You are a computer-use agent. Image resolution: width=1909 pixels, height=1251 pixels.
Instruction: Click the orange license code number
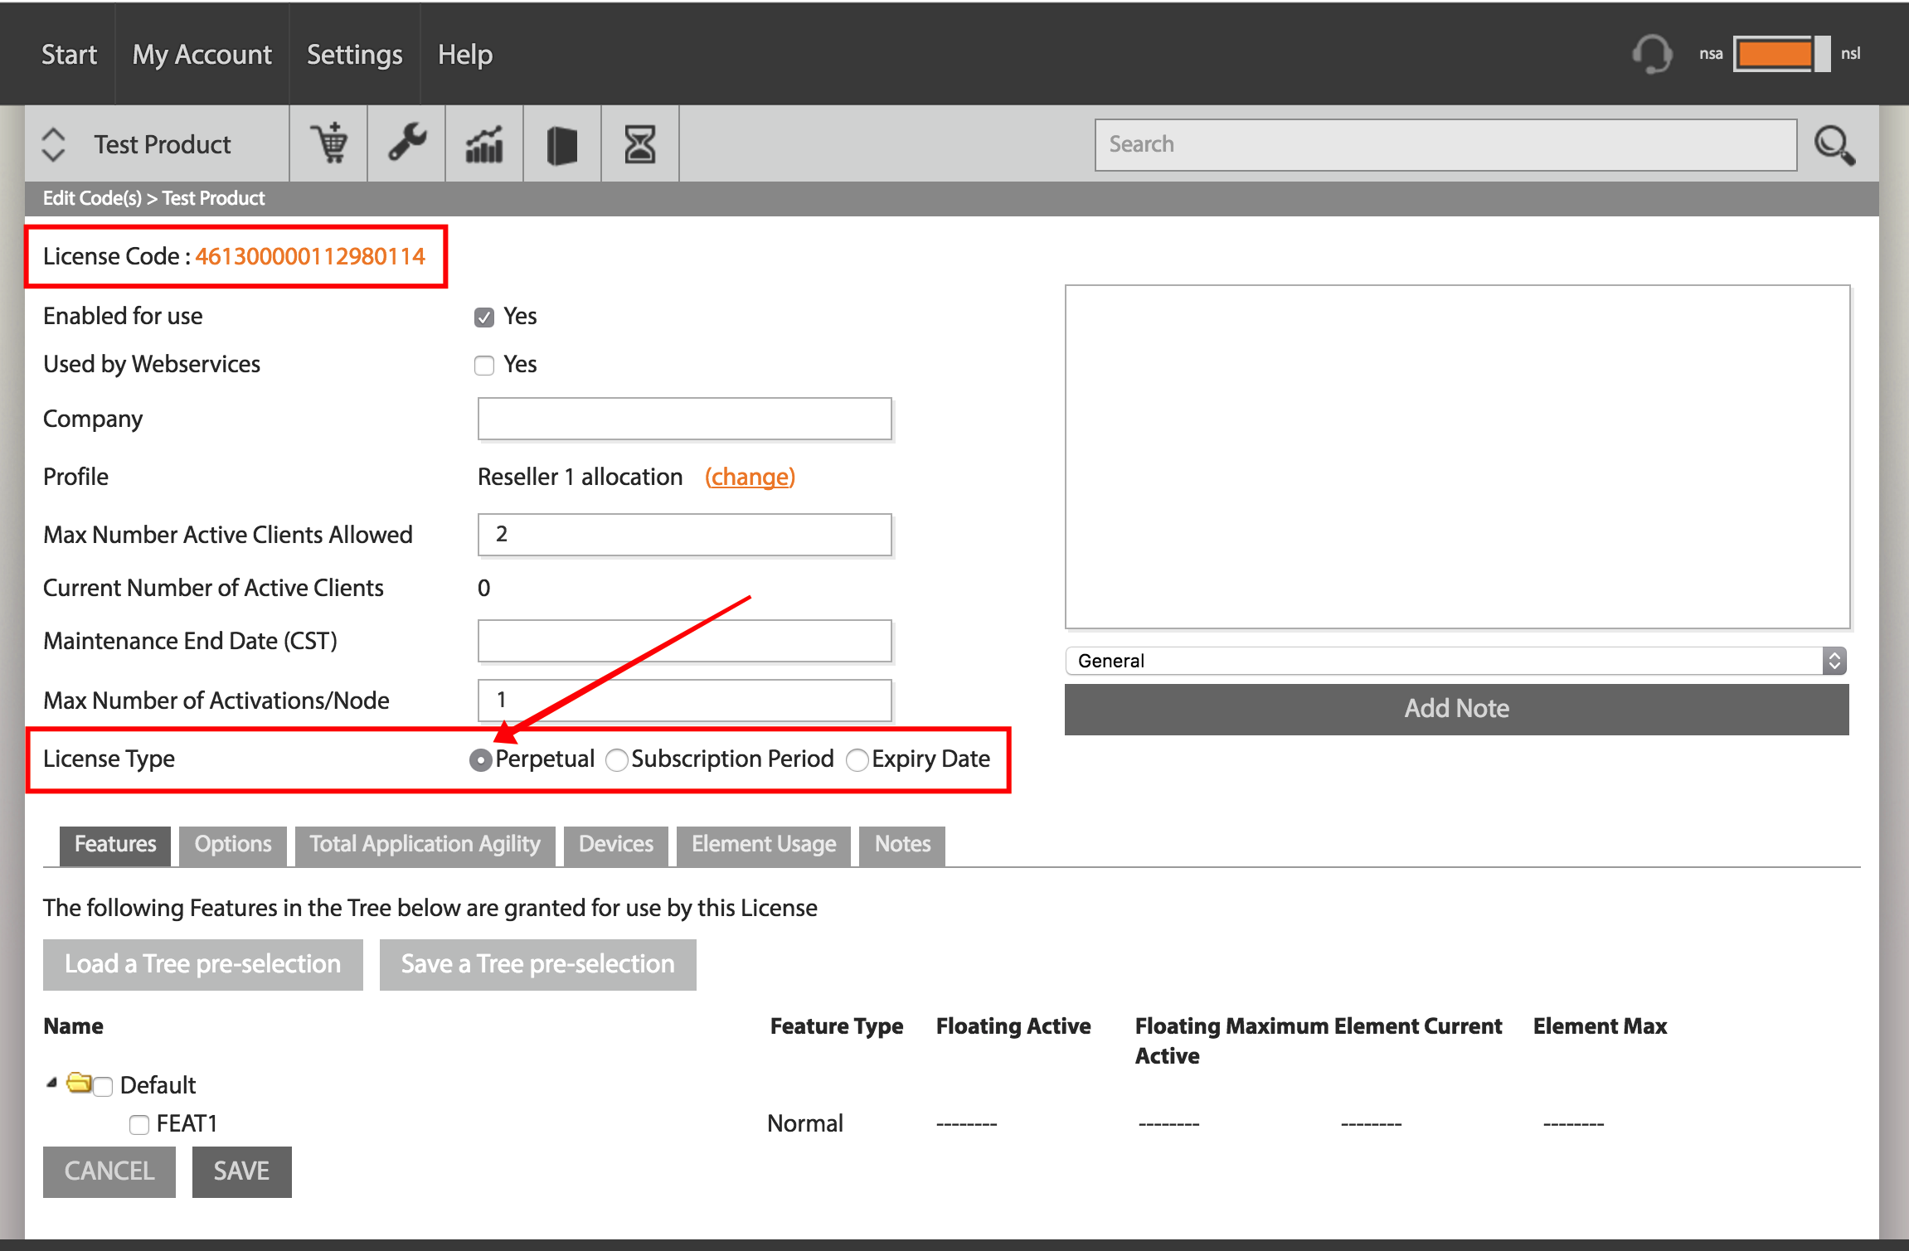coord(310,257)
